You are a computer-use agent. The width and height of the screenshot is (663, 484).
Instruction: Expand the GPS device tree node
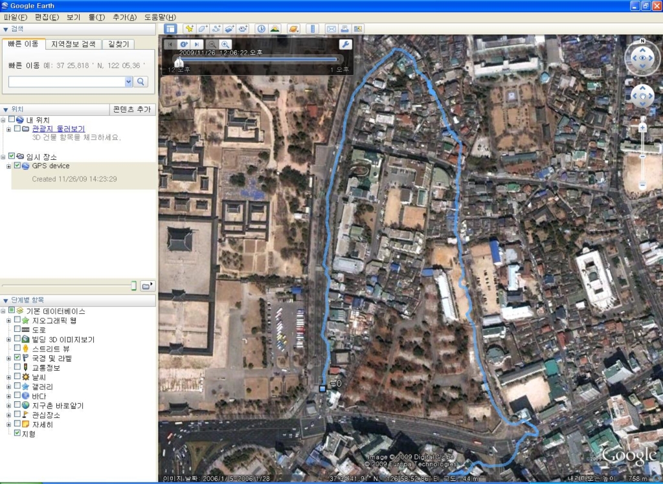coord(8,166)
